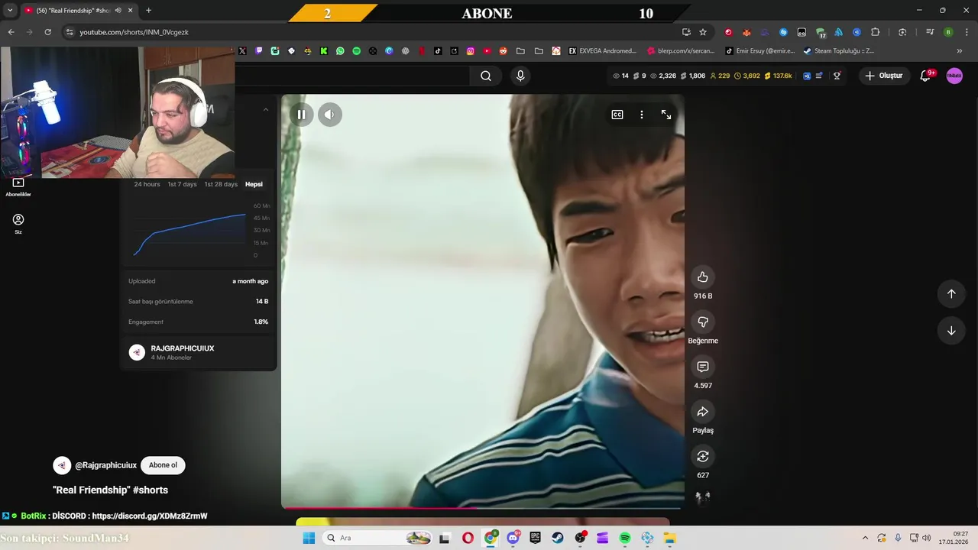This screenshot has width=978, height=550.
Task: Open Epic Games from the taskbar
Action: 536,538
